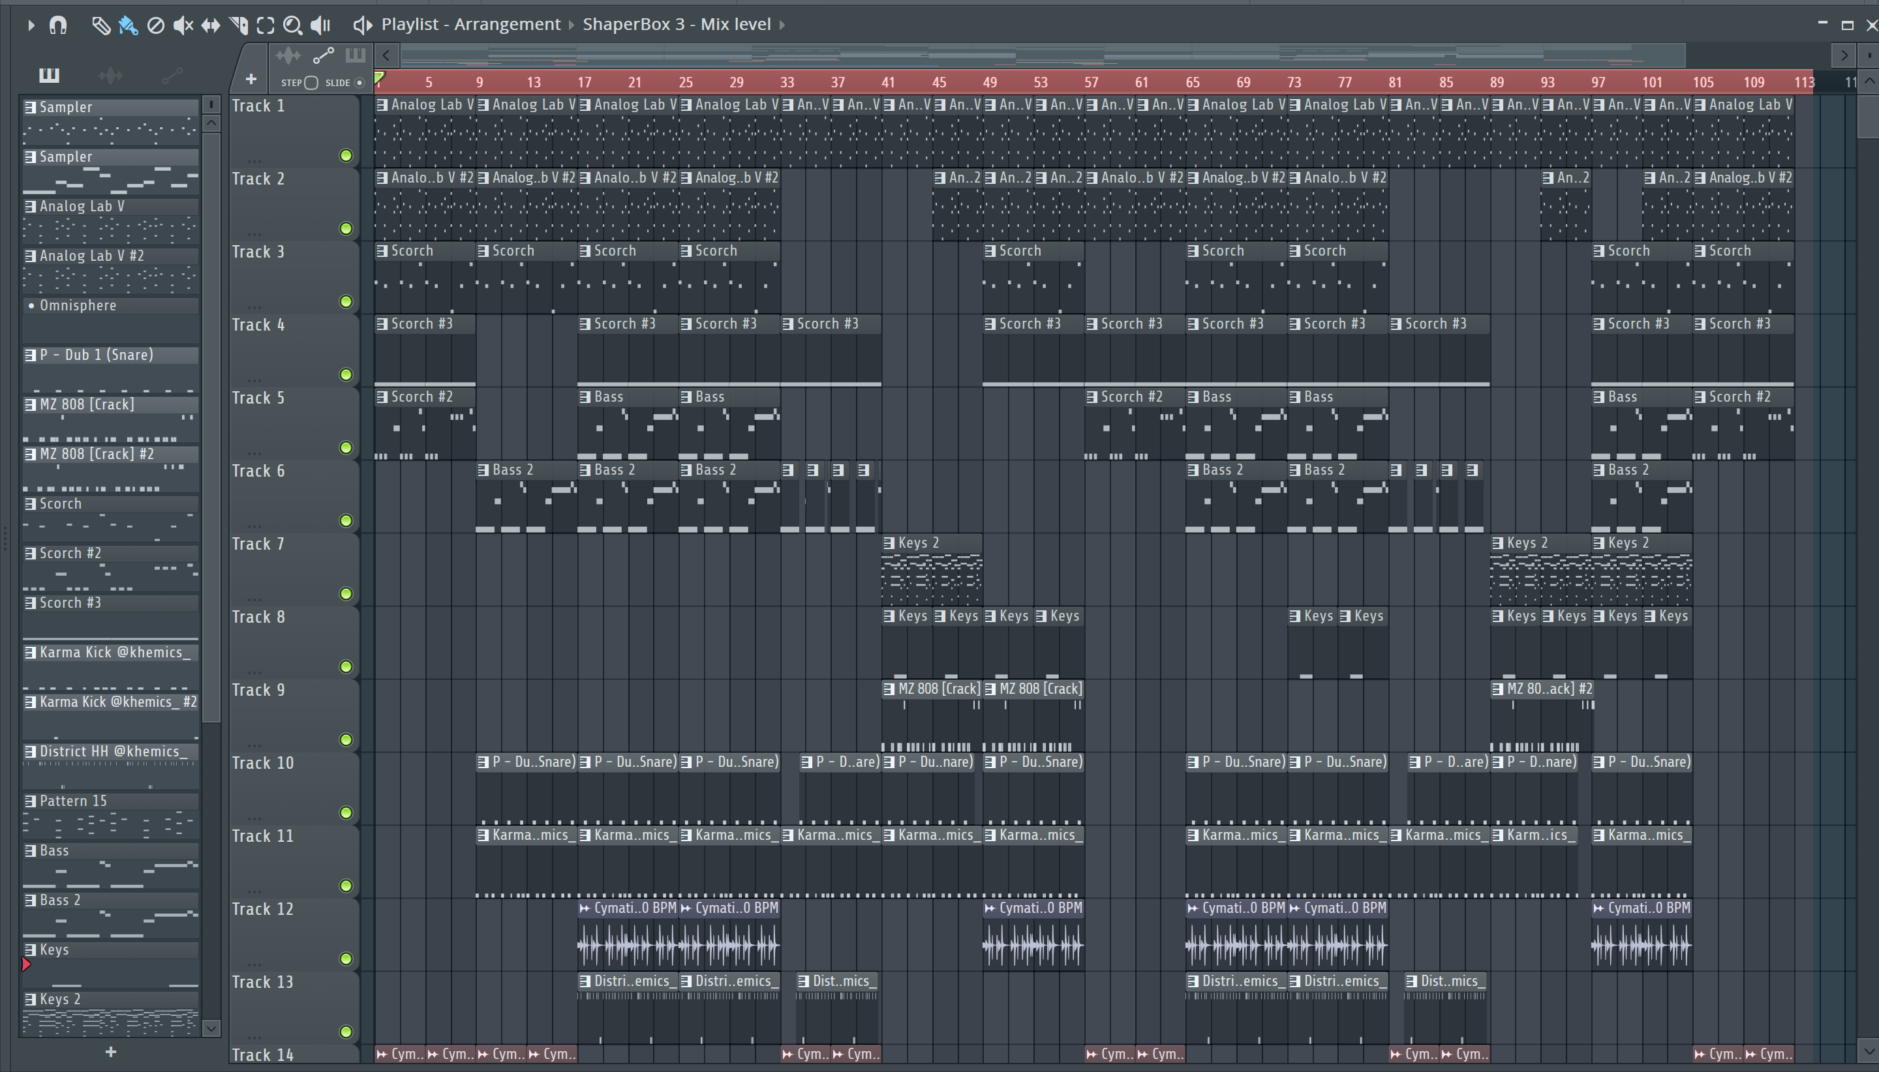The image size is (1879, 1072).
Task: Add a new track with plus button
Action: point(251,79)
